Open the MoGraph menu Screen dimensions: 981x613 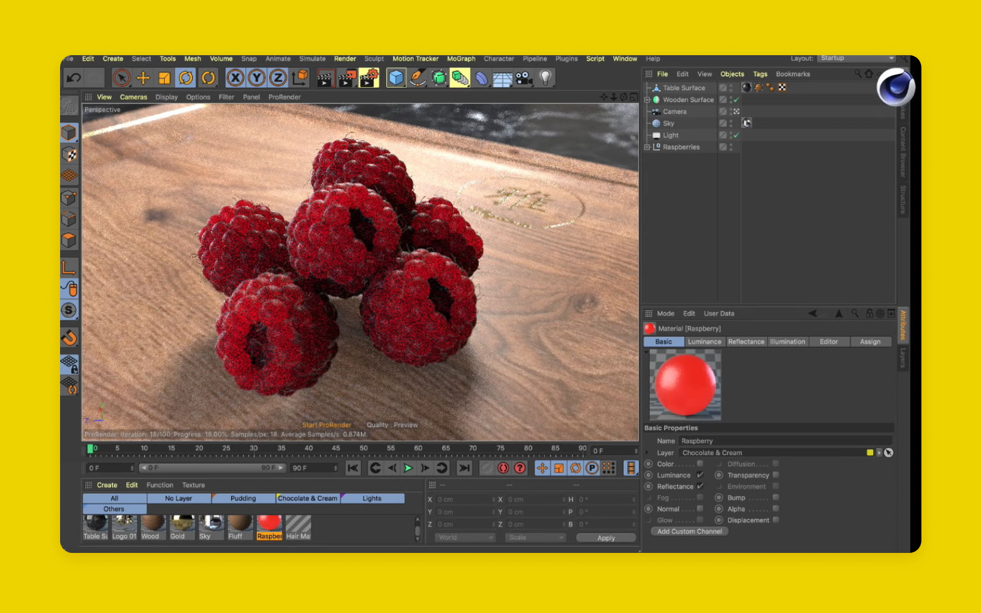point(461,59)
